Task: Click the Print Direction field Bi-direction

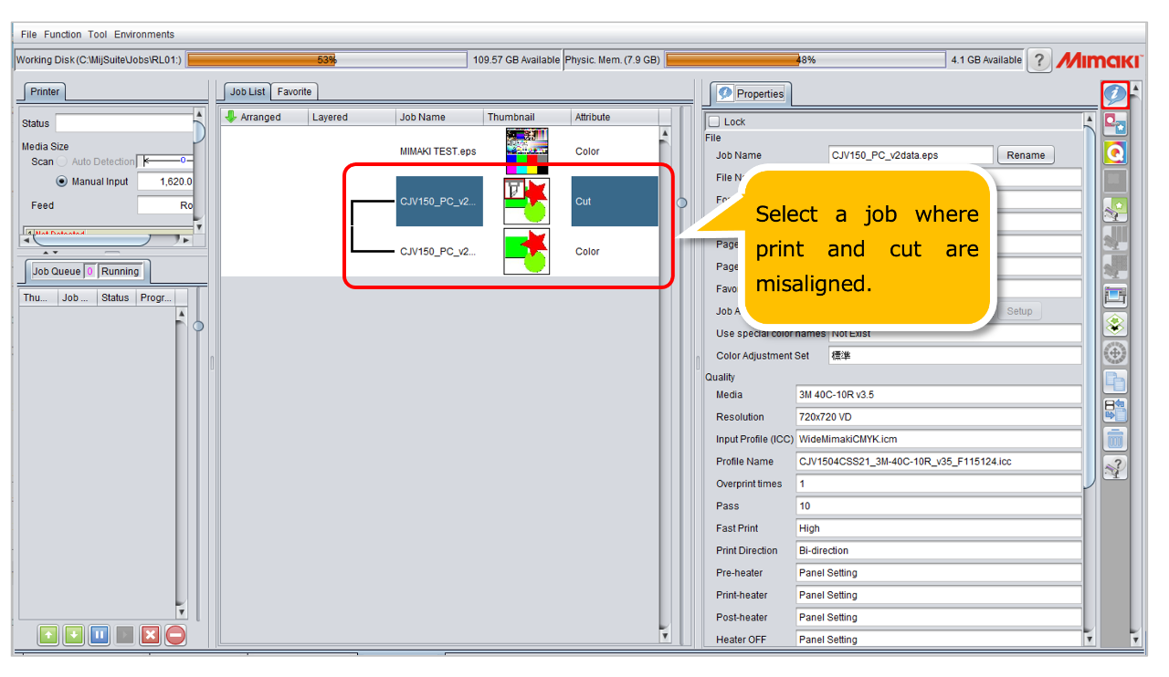Action: [x=939, y=550]
